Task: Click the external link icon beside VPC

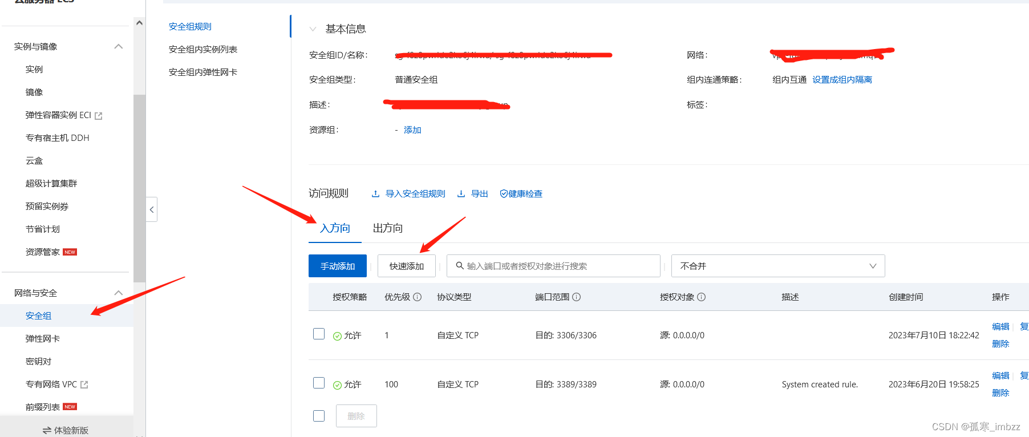Action: point(84,385)
